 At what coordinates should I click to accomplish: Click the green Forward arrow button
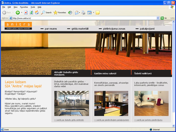[x=18, y=13]
